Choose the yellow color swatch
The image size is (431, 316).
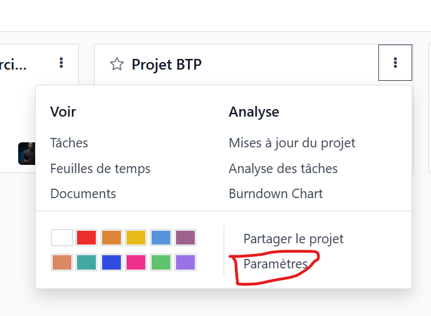tap(136, 238)
